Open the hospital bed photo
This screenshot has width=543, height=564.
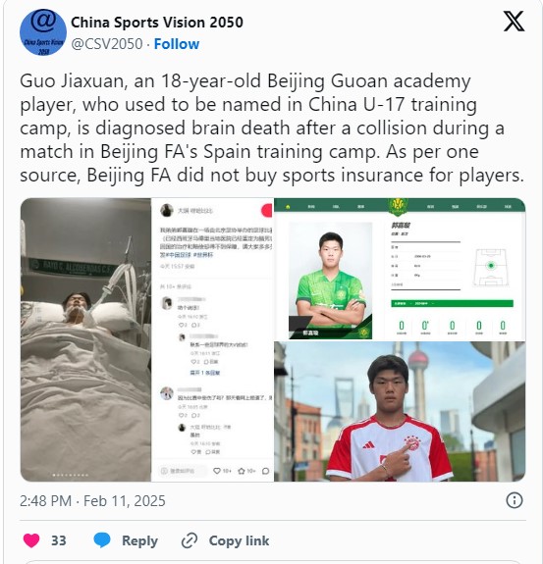coord(85,339)
